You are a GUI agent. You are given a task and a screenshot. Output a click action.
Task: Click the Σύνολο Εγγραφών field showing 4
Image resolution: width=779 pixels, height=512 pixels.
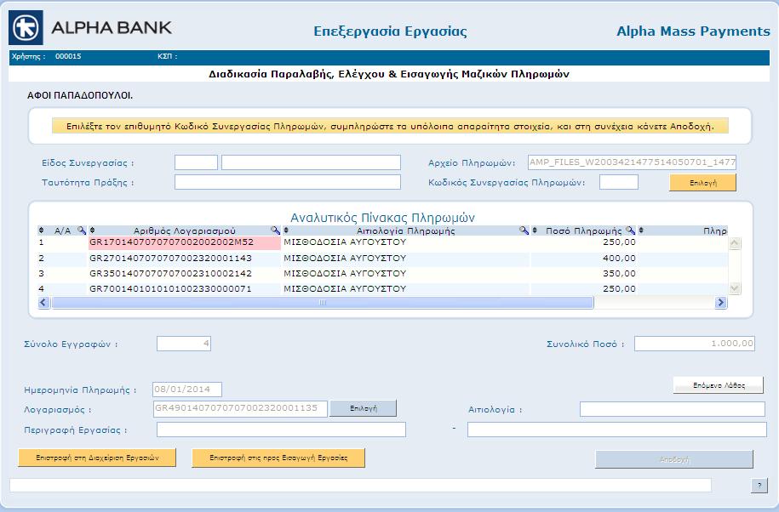[184, 344]
